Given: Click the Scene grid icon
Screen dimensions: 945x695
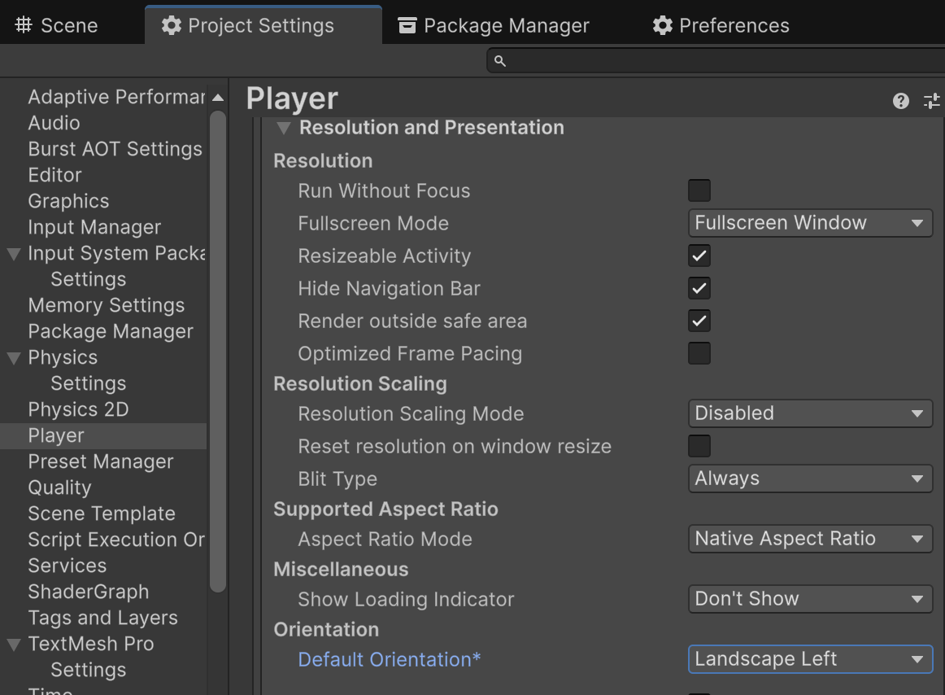Looking at the screenshot, I should click(x=24, y=25).
